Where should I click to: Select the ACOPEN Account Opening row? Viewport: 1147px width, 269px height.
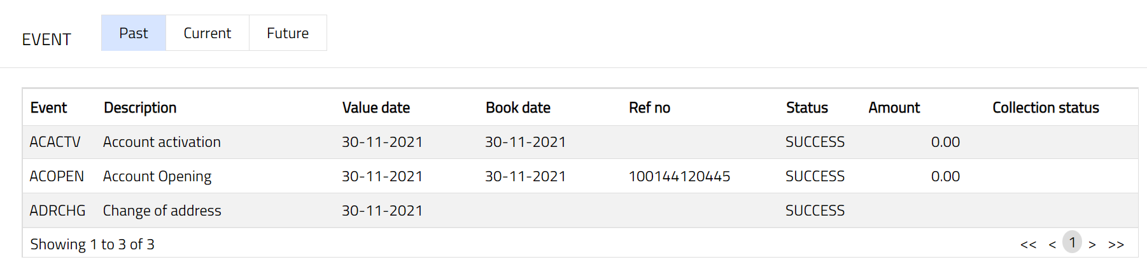click(157, 176)
